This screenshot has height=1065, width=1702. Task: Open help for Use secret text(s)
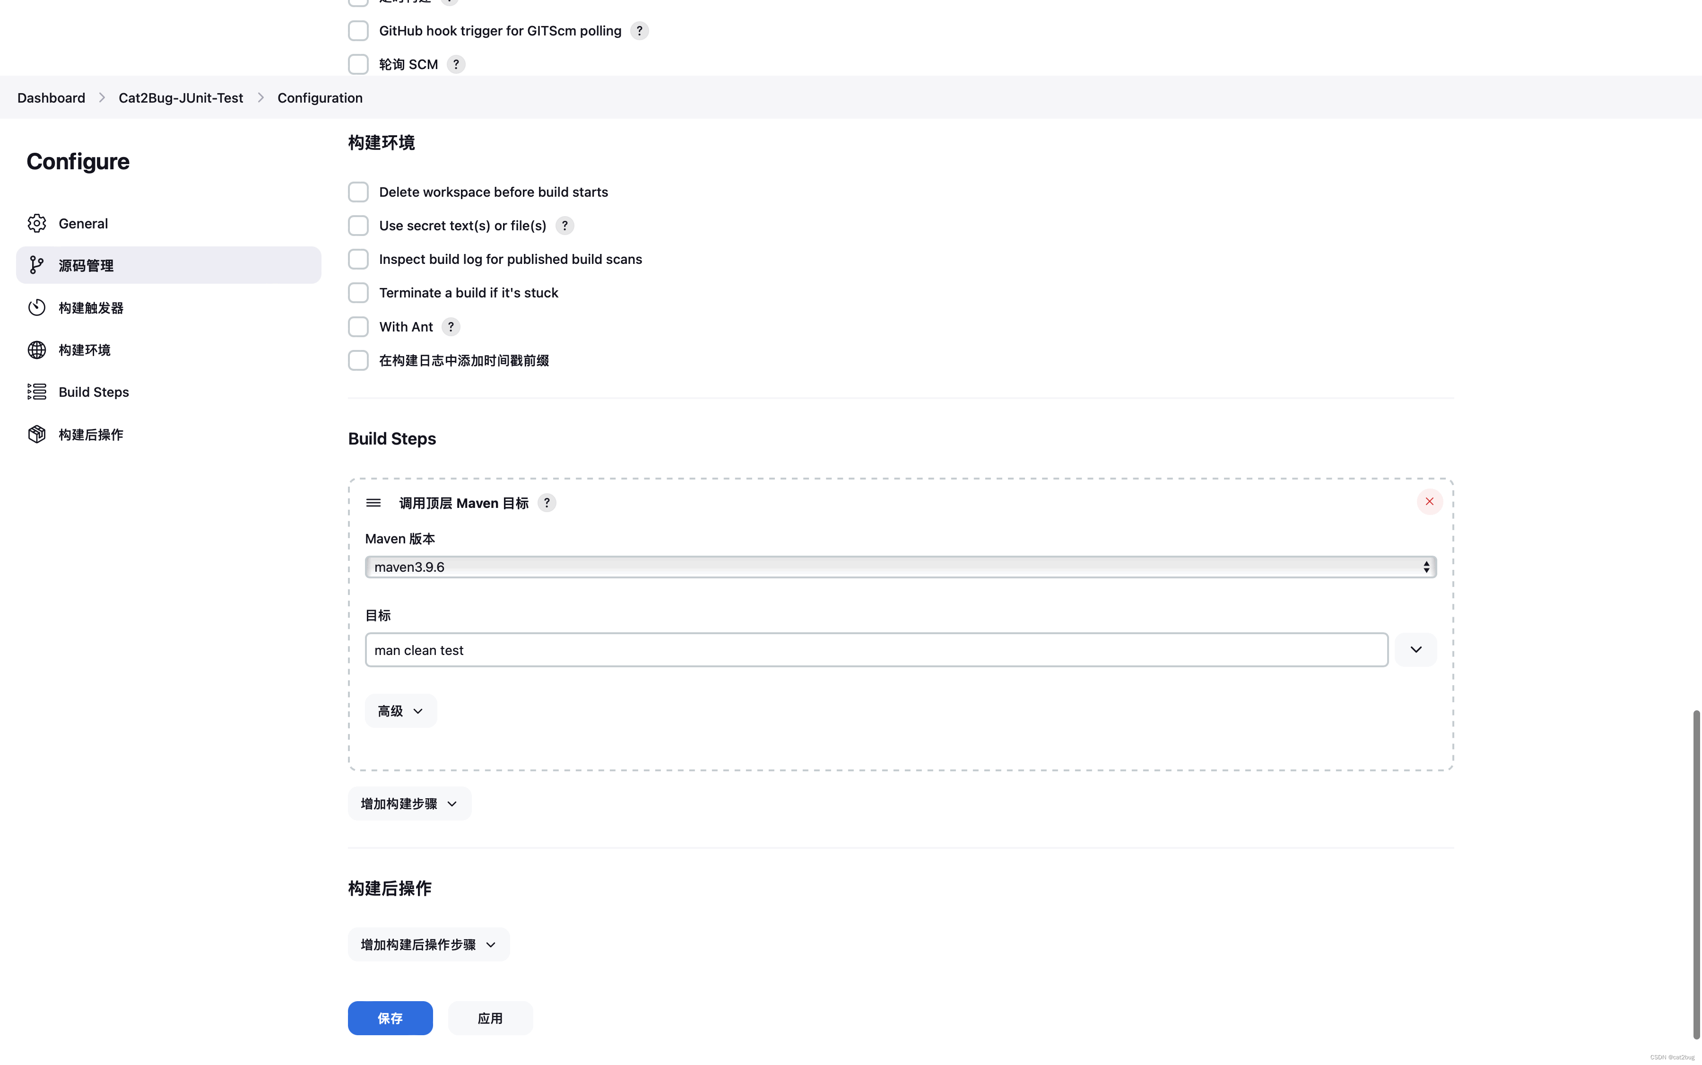tap(565, 226)
